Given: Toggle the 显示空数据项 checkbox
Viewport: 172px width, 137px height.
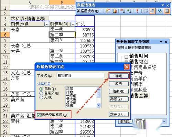Looking at the screenshot, I should point(39,115).
